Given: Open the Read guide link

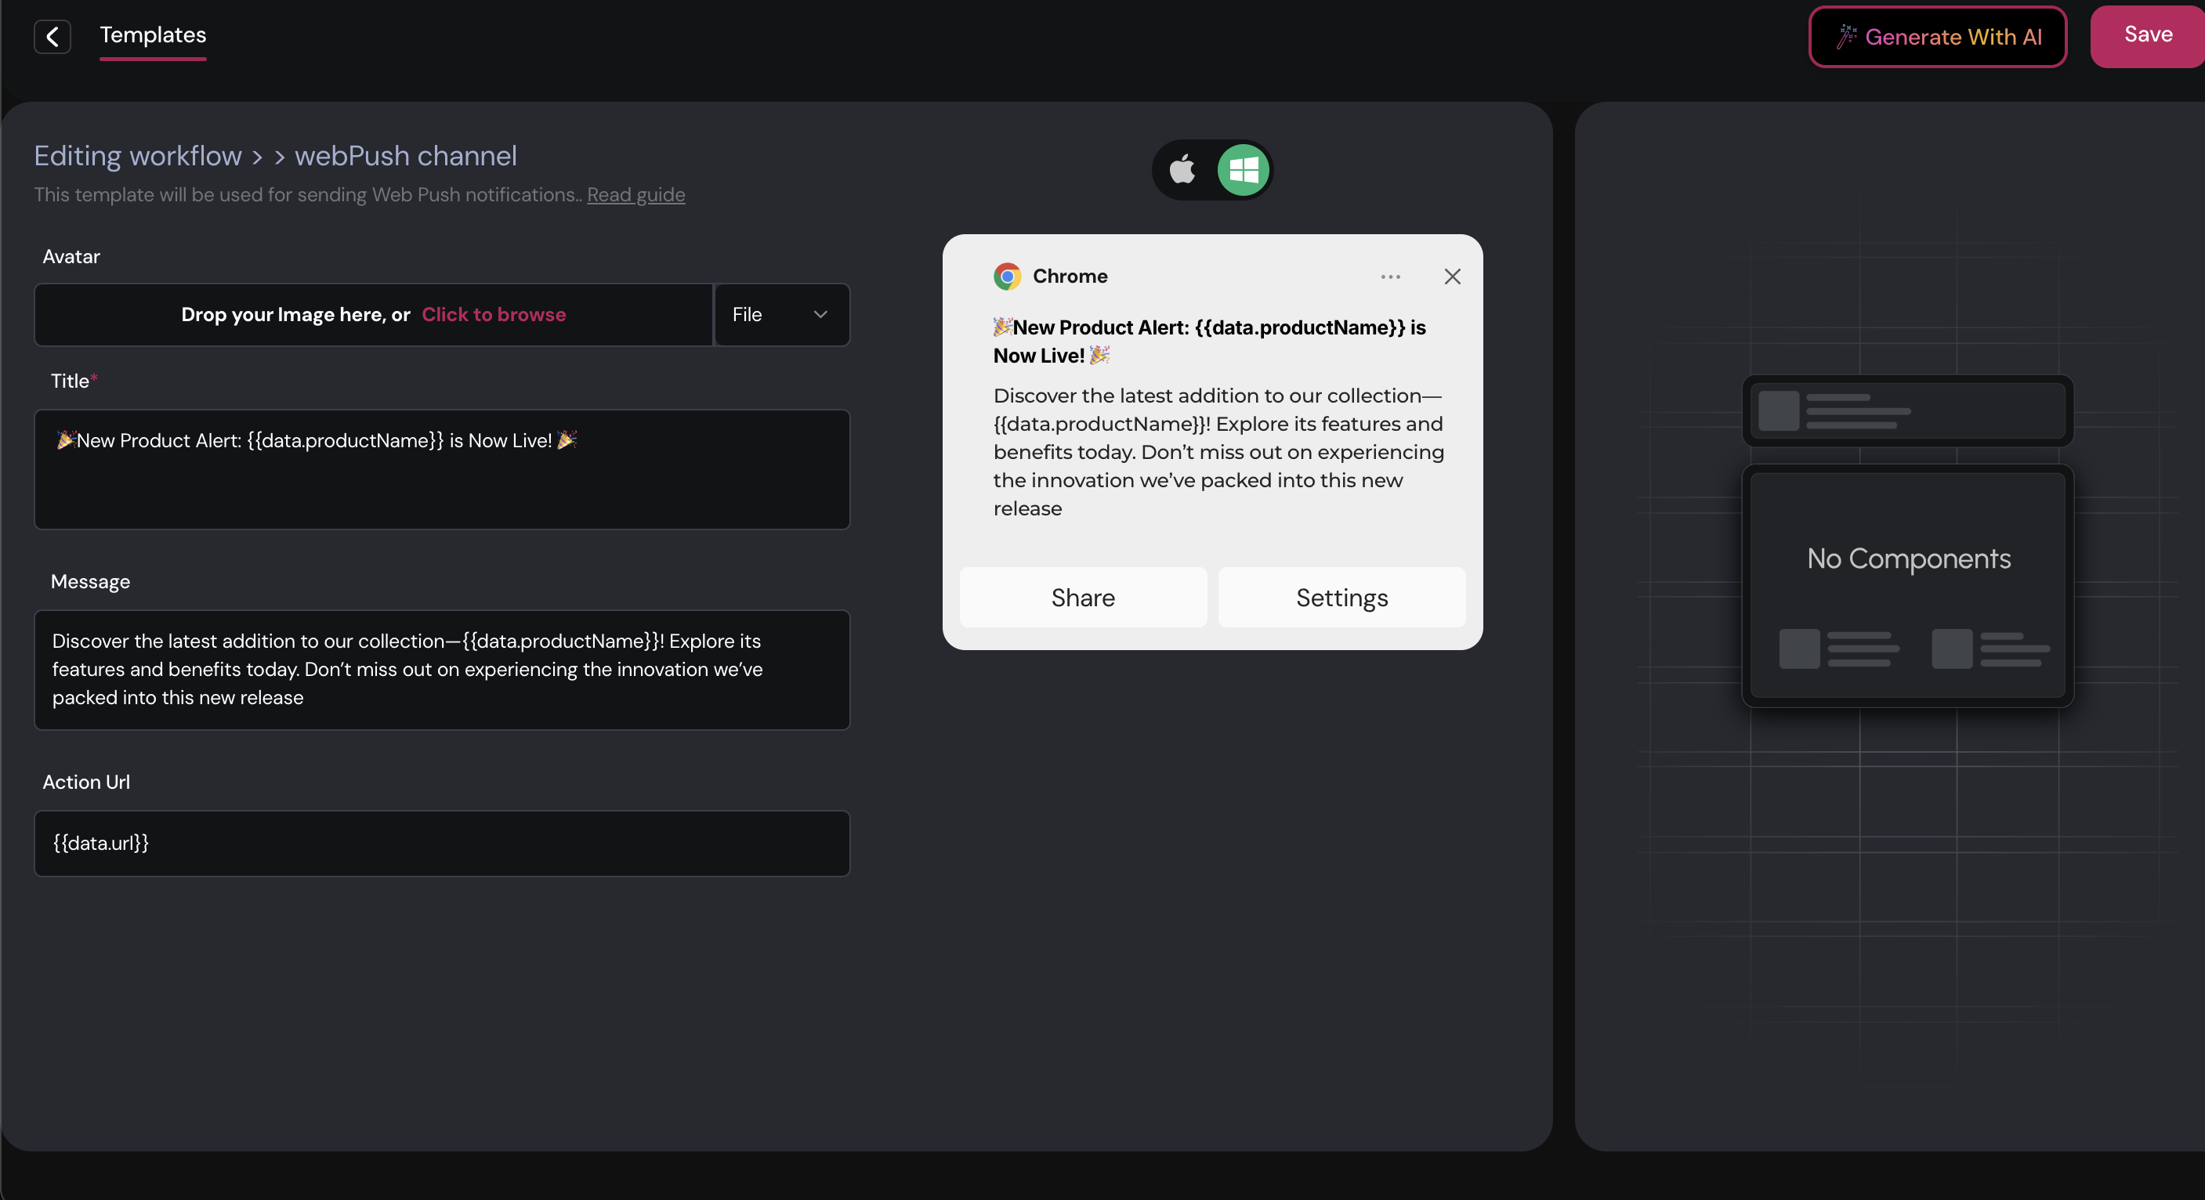Looking at the screenshot, I should tap(635, 195).
